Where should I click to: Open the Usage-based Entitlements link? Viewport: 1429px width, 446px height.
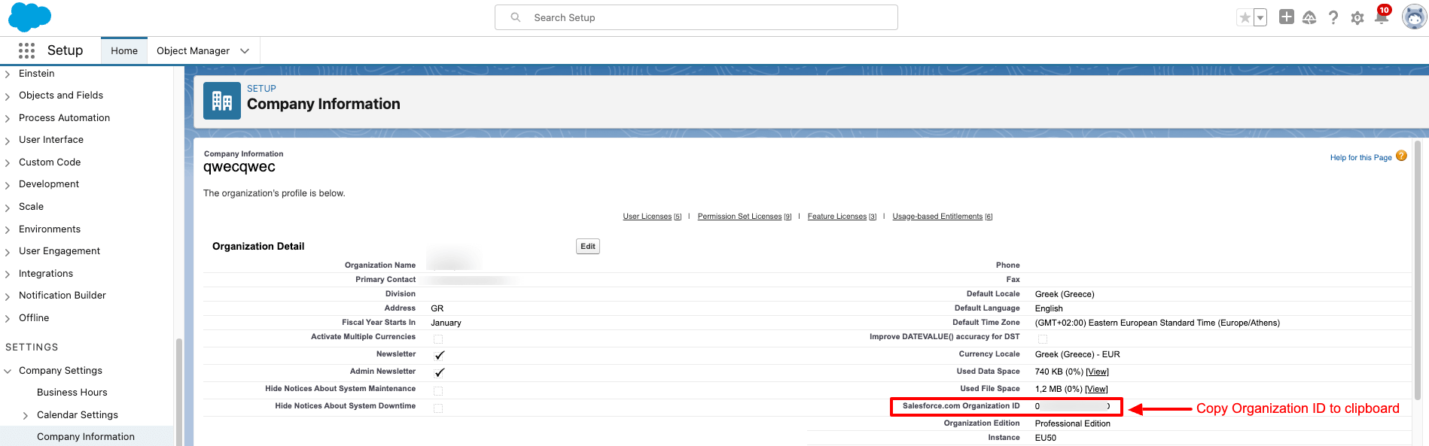(x=937, y=217)
